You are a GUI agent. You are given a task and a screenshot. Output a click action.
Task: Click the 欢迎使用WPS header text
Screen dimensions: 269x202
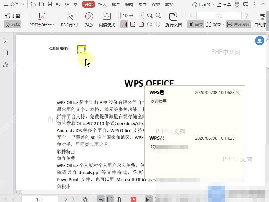(x=59, y=48)
